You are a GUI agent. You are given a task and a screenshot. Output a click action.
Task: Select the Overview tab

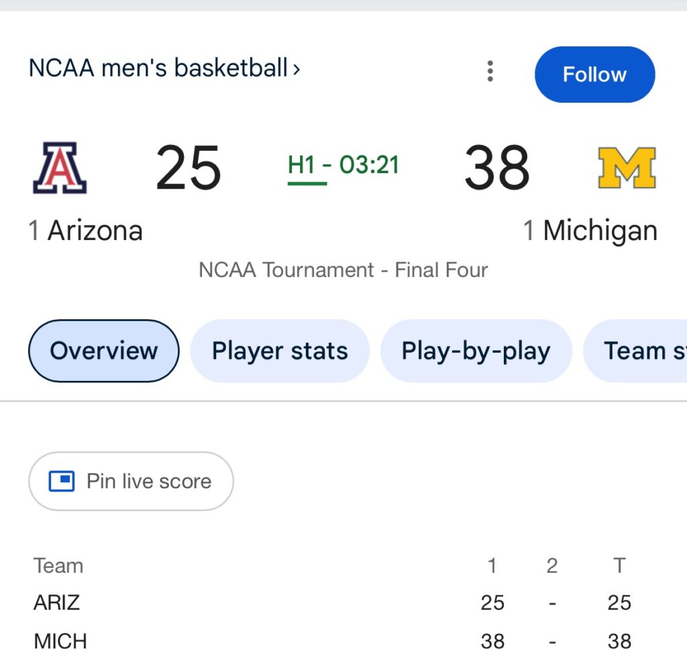point(104,351)
